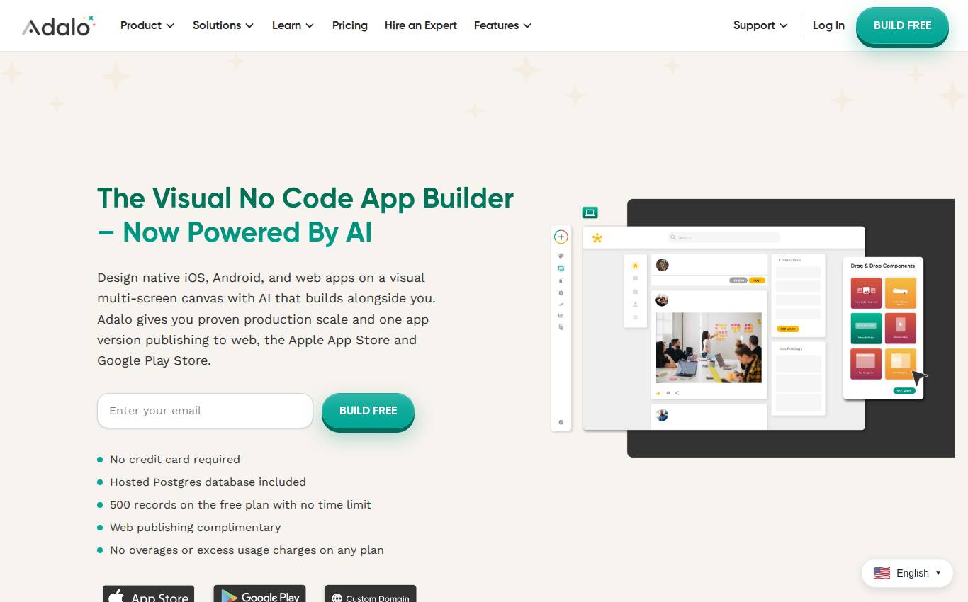Open the Hire an Expert link
The image size is (968, 602).
click(421, 25)
